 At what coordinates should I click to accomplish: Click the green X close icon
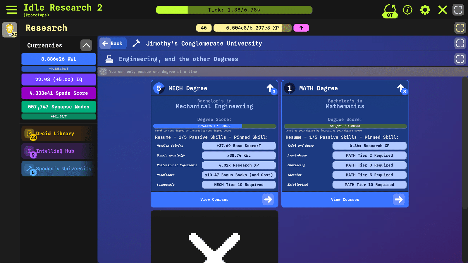coord(443,10)
